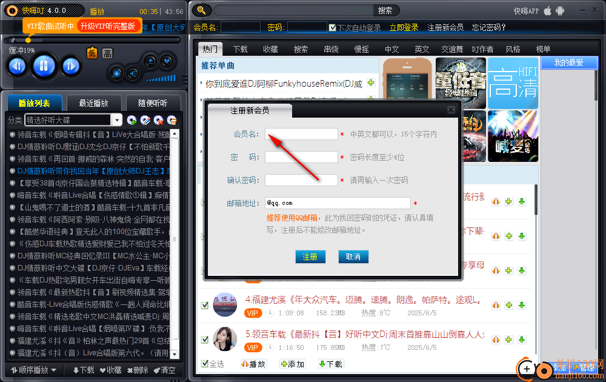Pause playback with the blue pause button

point(44,66)
